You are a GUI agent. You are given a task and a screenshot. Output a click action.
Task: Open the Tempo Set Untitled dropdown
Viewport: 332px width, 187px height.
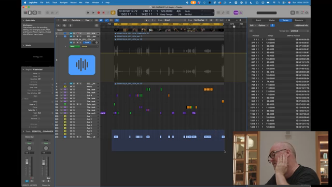299,31
